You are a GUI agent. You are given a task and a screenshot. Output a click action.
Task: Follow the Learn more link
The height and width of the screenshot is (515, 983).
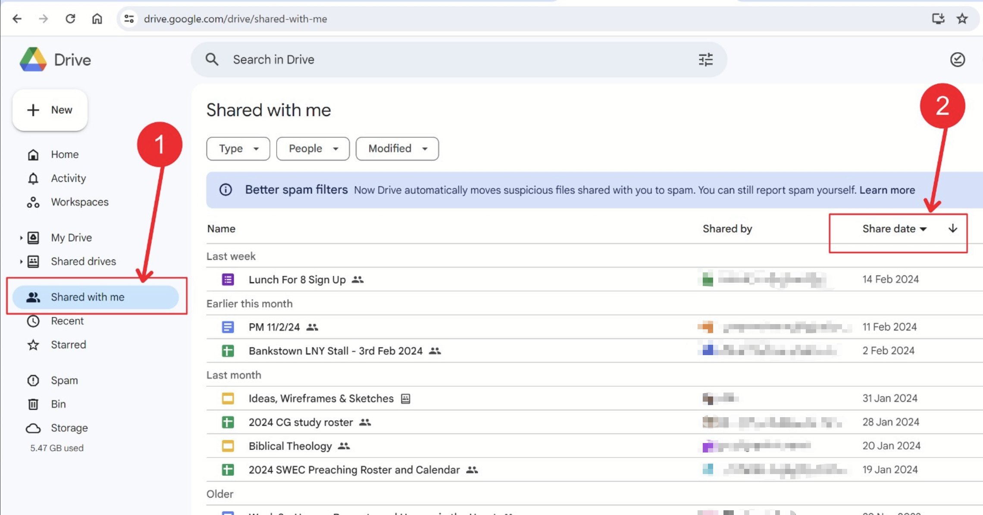[887, 190]
